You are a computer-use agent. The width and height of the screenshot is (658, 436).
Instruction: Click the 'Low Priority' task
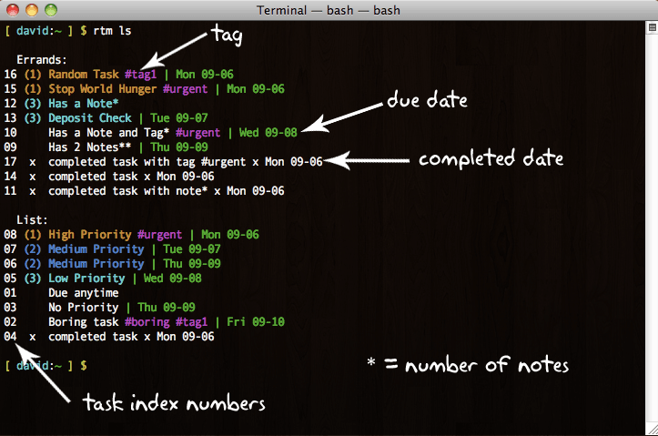[86, 279]
